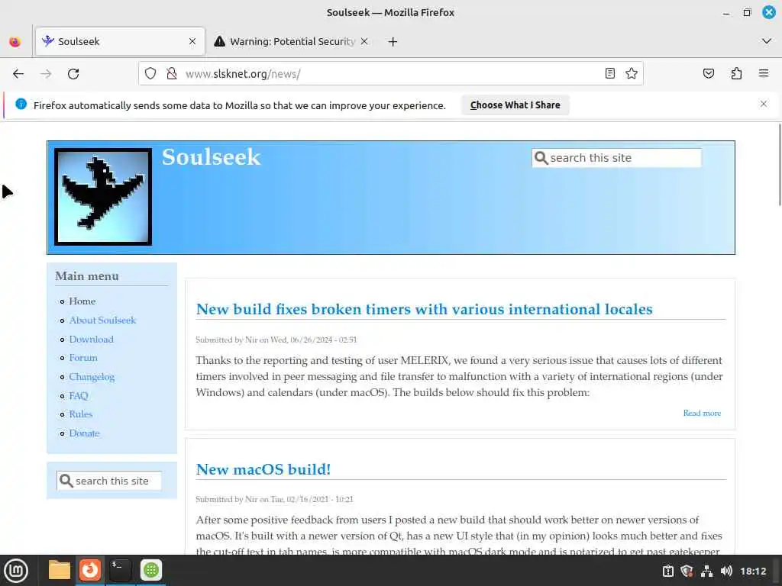Open the FAQ menu link
Viewport: 782px width, 586px height.
[79, 396]
